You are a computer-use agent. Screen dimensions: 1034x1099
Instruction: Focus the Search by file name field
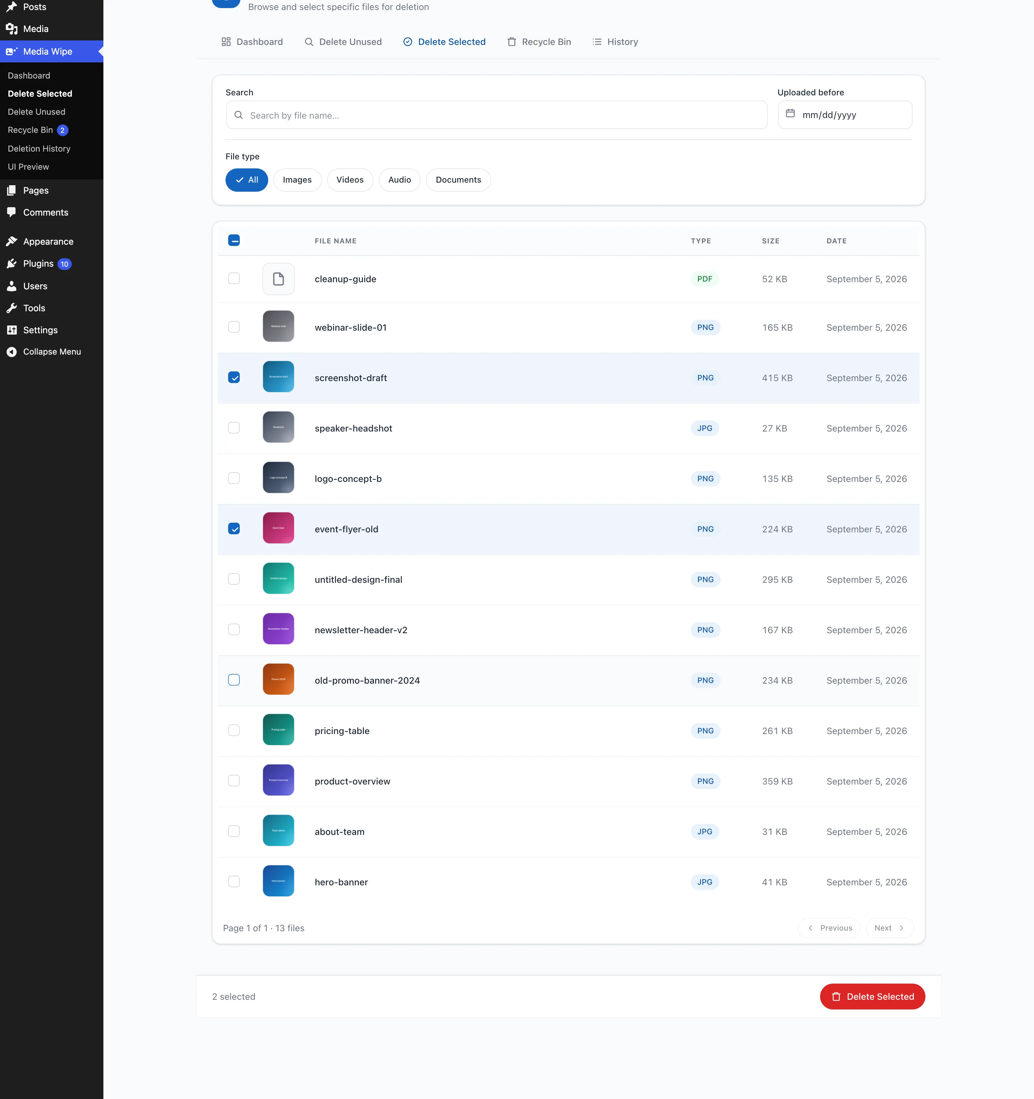496,115
